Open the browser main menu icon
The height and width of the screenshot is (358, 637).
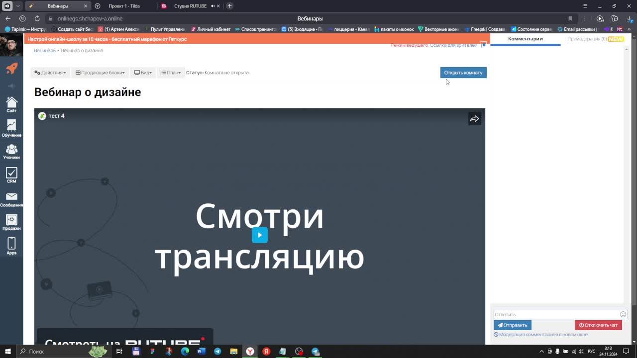pyautogui.click(x=585, y=6)
